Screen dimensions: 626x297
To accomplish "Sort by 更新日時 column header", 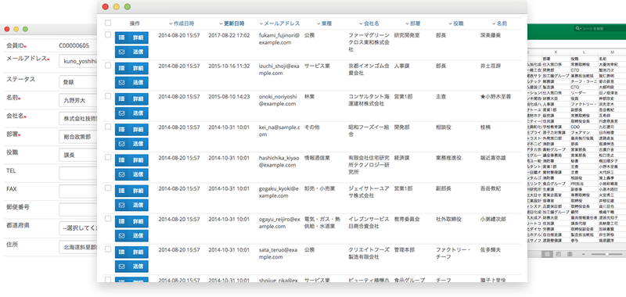I will click(x=232, y=23).
